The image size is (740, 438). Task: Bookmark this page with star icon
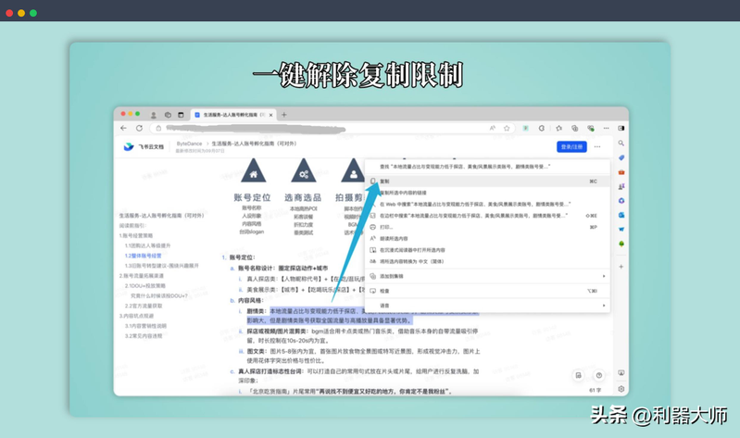point(507,128)
